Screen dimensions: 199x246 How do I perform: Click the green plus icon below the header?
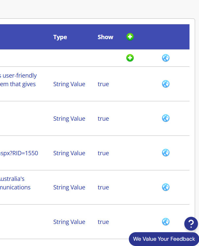click(x=130, y=58)
